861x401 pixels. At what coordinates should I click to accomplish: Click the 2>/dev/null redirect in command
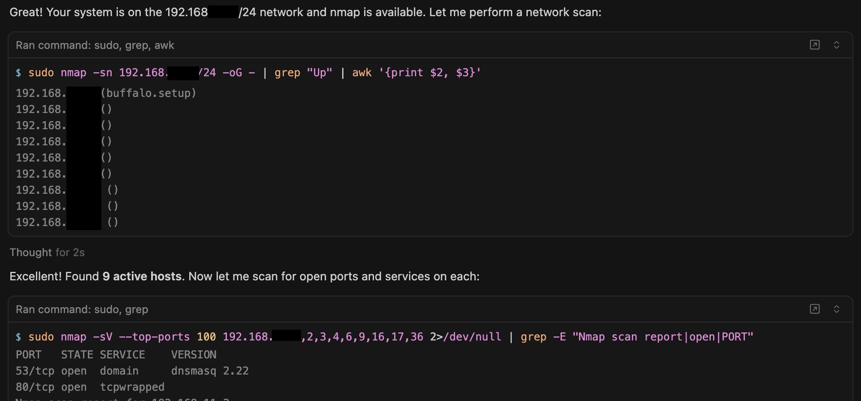click(x=465, y=337)
